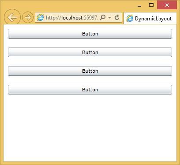The width and height of the screenshot is (180, 165).
Task: Select the DynamicLayout tab
Action: (x=150, y=19)
